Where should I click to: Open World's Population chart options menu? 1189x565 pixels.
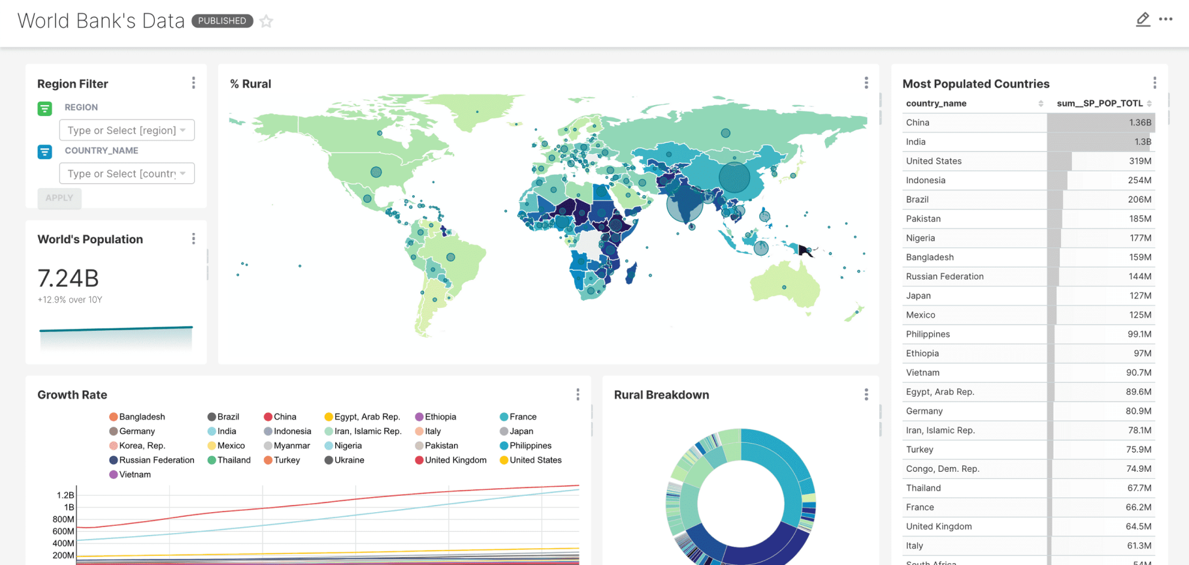point(193,239)
